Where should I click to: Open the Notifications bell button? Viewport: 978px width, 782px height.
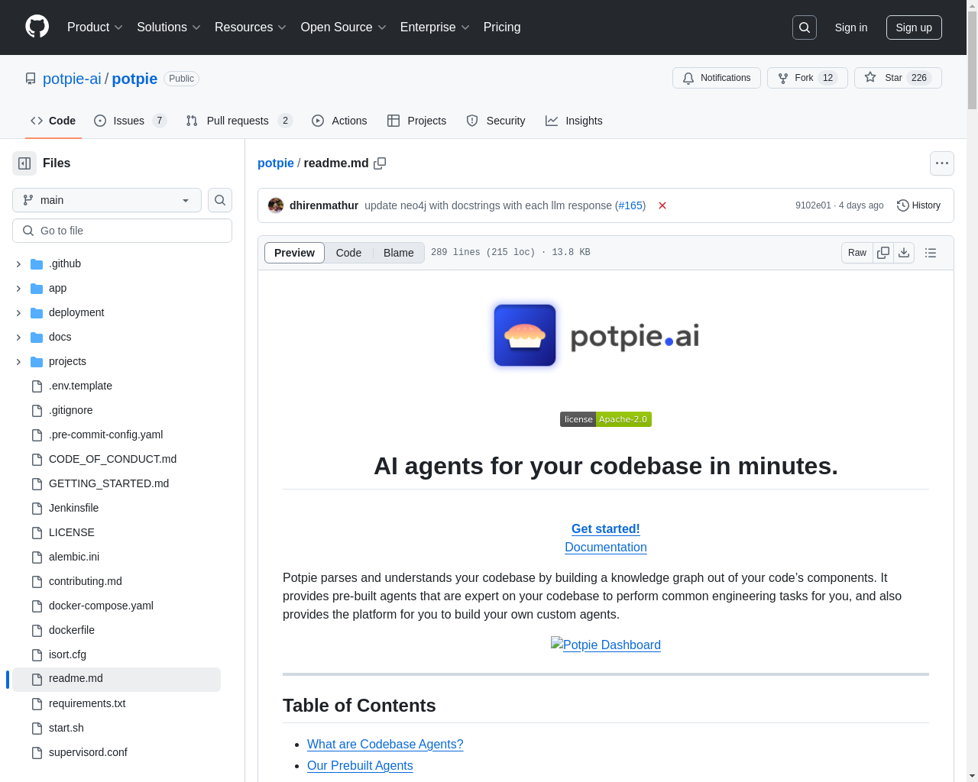point(717,78)
